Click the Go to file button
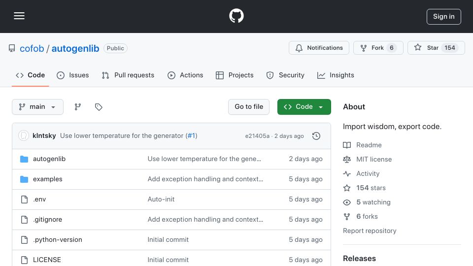This screenshot has height=266, width=473. coord(249,107)
